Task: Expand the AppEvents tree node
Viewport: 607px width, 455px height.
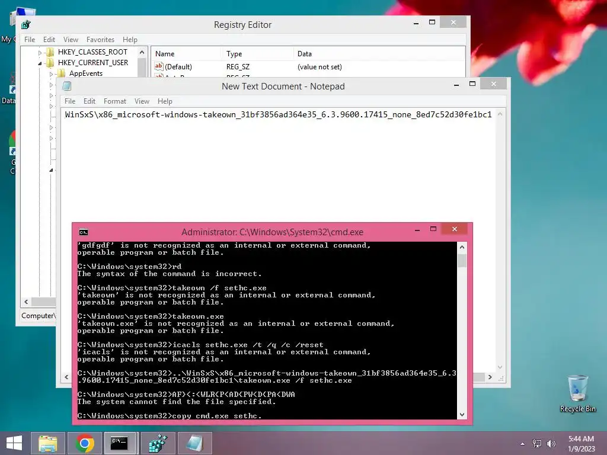Action: [x=51, y=73]
